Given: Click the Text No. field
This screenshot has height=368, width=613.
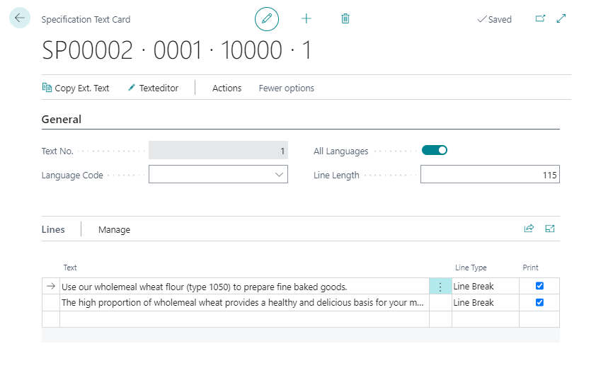Looking at the screenshot, I should pos(218,151).
